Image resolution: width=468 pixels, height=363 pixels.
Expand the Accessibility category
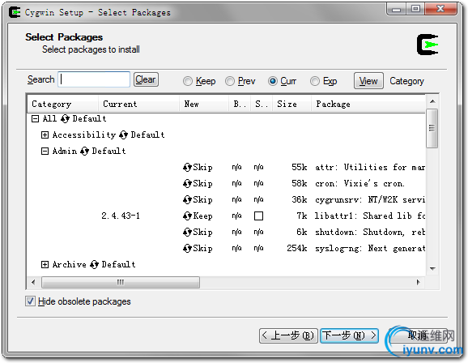[x=45, y=135]
